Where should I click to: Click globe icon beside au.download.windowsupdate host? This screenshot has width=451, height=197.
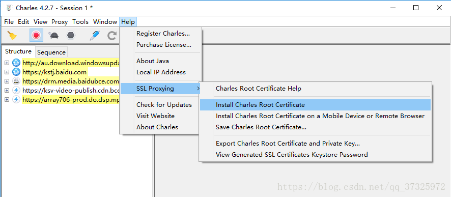click(x=16, y=63)
